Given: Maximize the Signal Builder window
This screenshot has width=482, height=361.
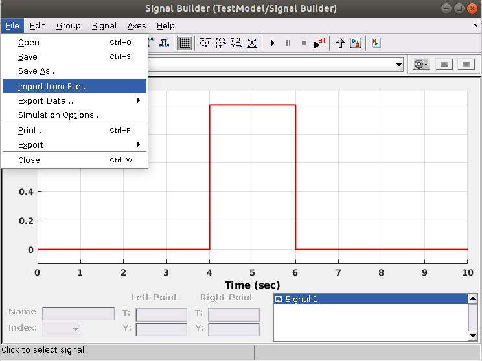Looking at the screenshot, I should pyautogui.click(x=459, y=8).
